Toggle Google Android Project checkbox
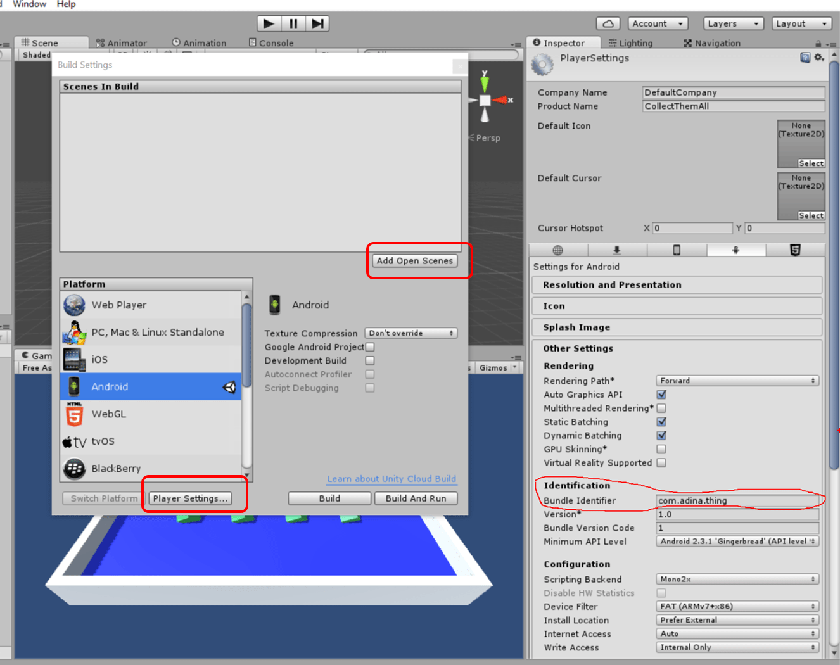Viewport: 840px width, 665px height. click(x=370, y=347)
